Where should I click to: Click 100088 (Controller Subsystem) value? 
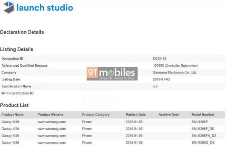tap(175, 65)
